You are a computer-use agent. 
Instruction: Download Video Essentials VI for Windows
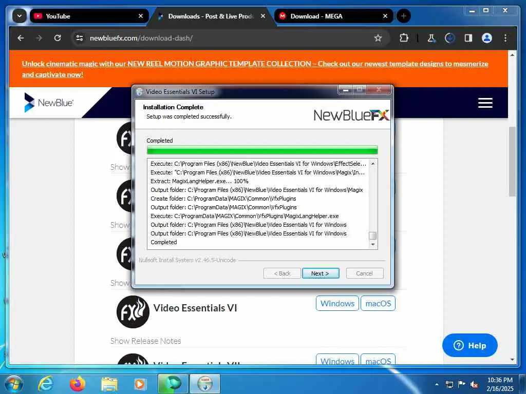tap(337, 303)
